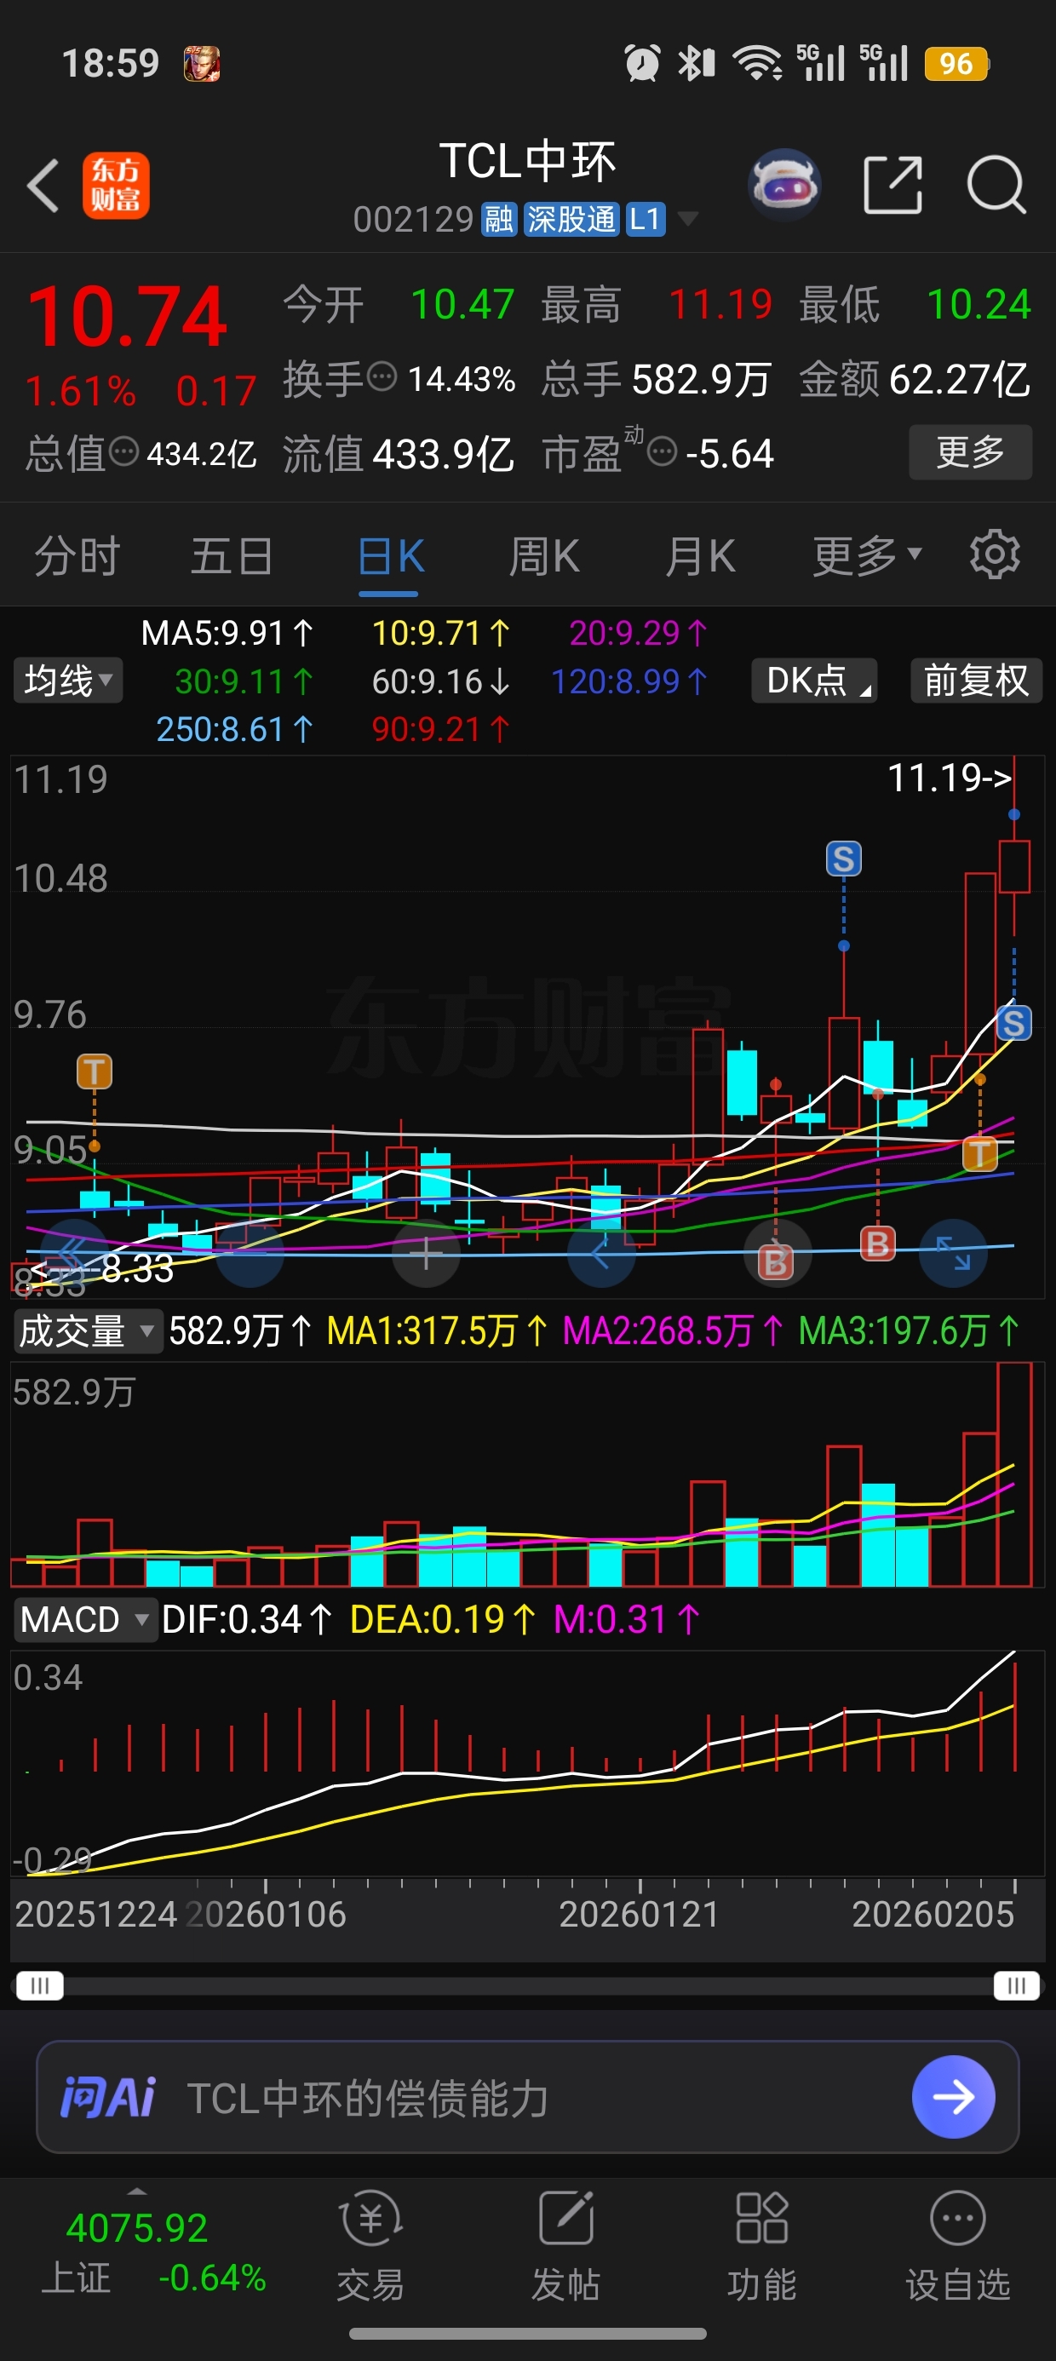Screen dimensions: 1056x2361
Task: Open the 东方财富 home logo
Action: [116, 186]
